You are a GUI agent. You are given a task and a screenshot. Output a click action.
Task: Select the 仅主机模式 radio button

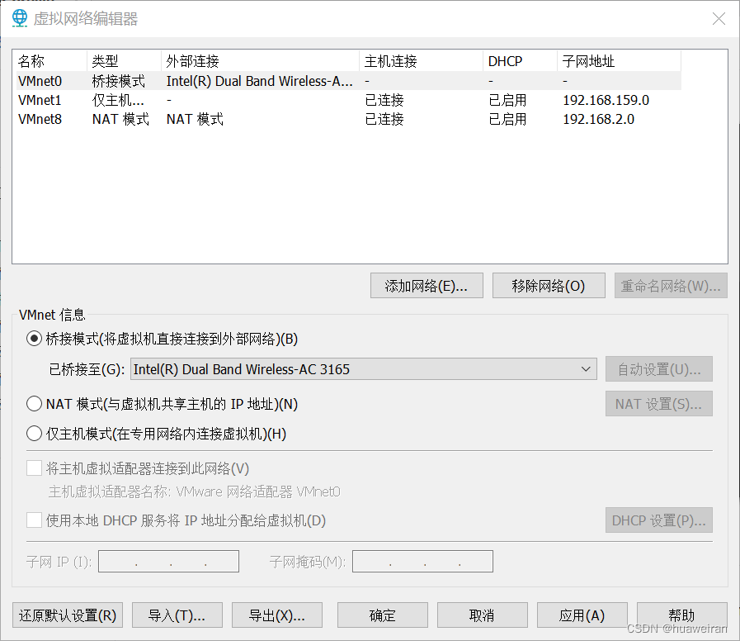pyautogui.click(x=34, y=434)
